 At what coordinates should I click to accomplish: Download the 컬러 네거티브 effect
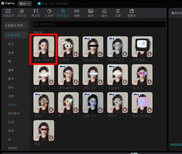[x=149, y=110]
